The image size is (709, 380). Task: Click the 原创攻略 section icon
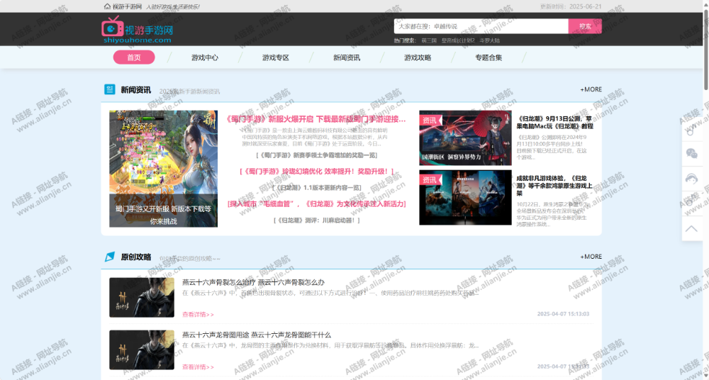[110, 257]
